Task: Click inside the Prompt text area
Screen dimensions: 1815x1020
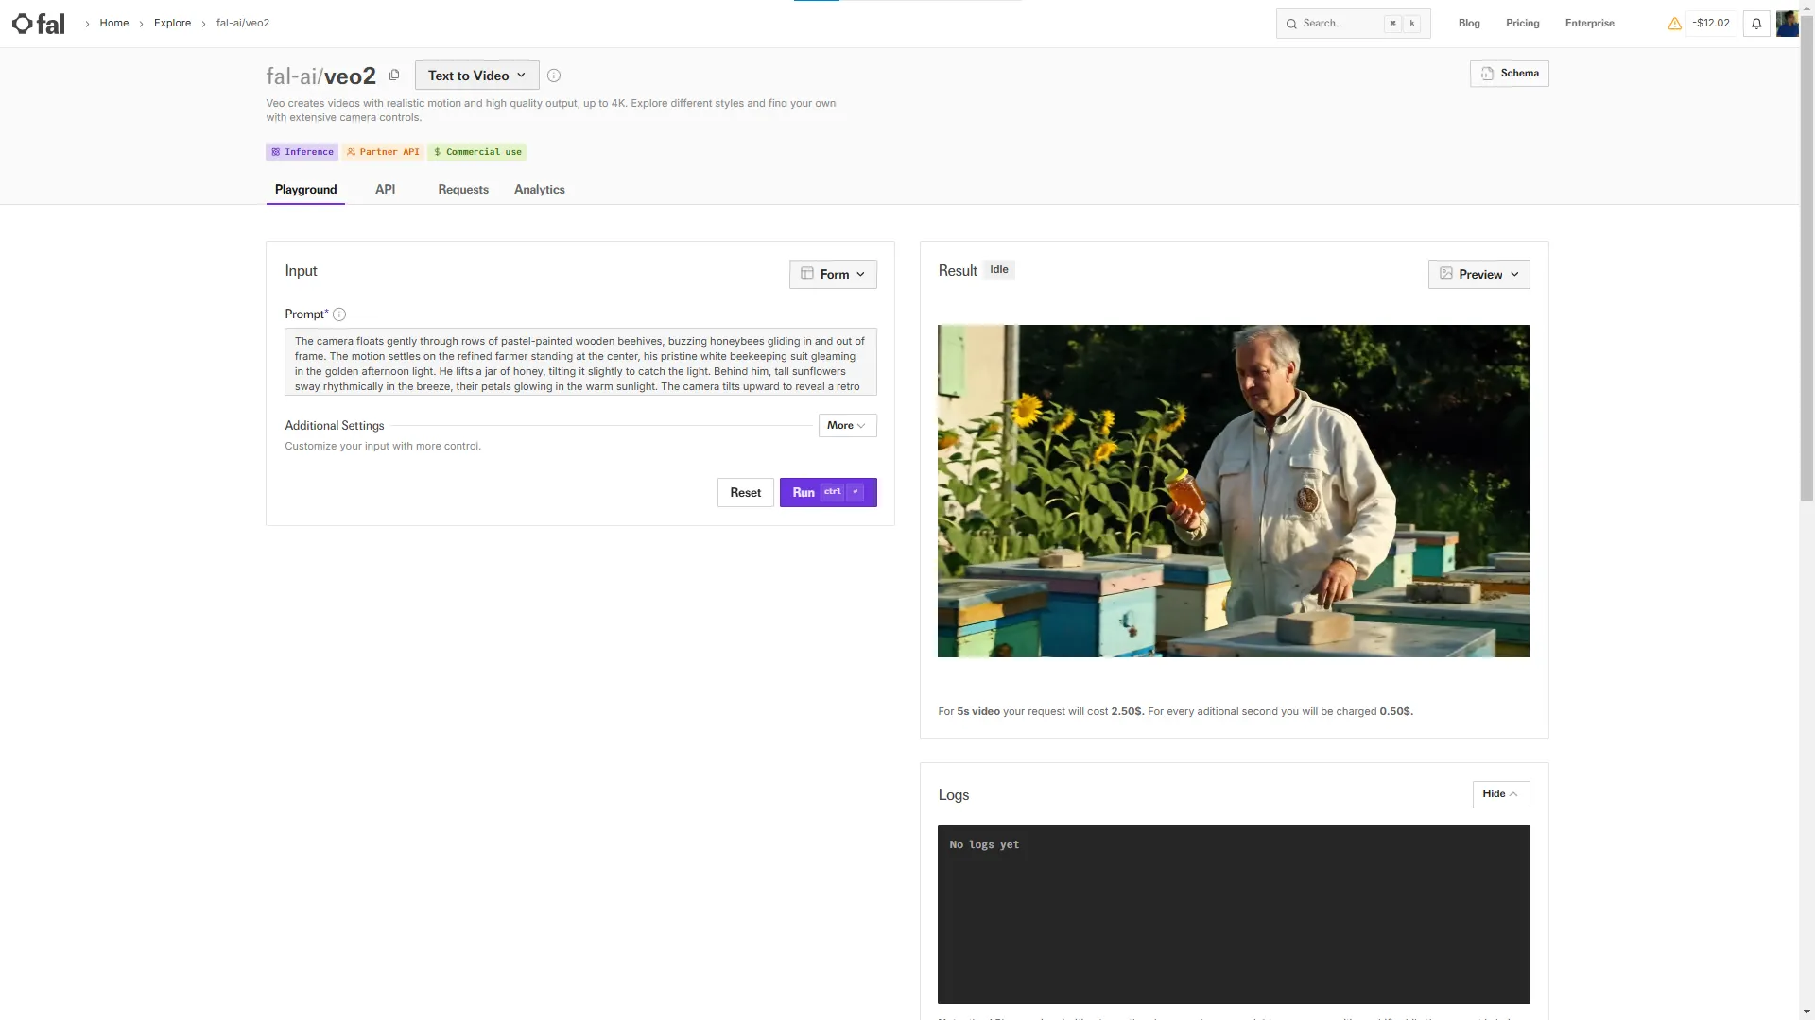Action: (x=579, y=363)
